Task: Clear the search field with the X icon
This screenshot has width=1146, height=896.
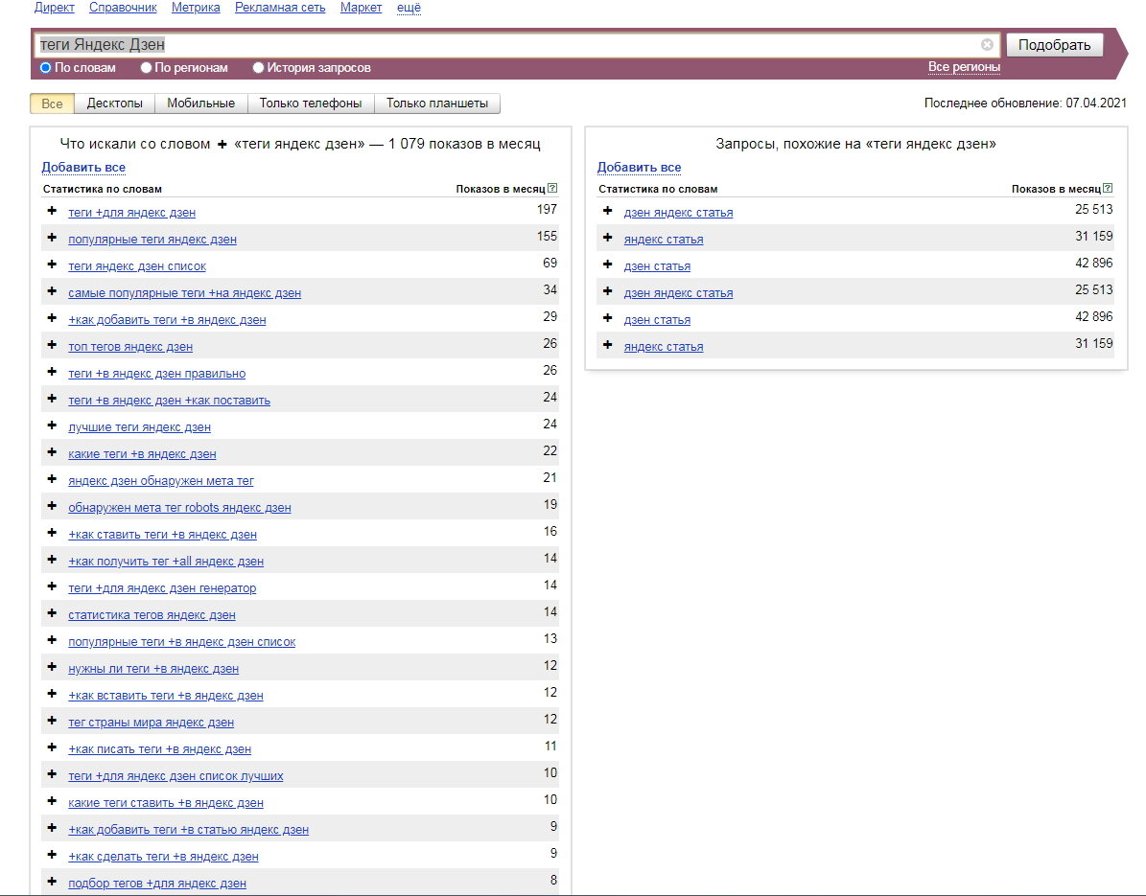Action: [x=987, y=44]
